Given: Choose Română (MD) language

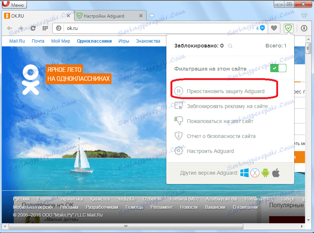Looking at the screenshot, I should pos(184,199).
